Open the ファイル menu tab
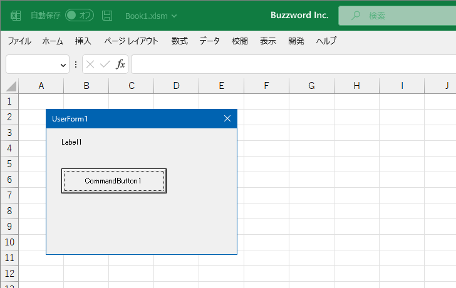 [19, 41]
